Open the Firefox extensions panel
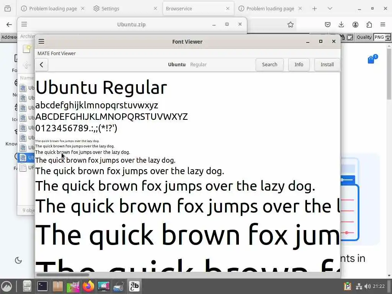392x294 pixels. point(369,24)
